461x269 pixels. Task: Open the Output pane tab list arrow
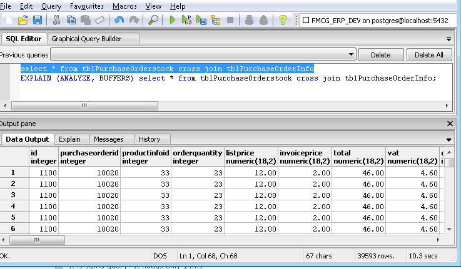click(x=448, y=140)
